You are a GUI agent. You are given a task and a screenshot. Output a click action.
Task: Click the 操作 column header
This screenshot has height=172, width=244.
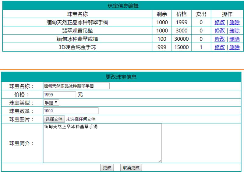coord(227,14)
